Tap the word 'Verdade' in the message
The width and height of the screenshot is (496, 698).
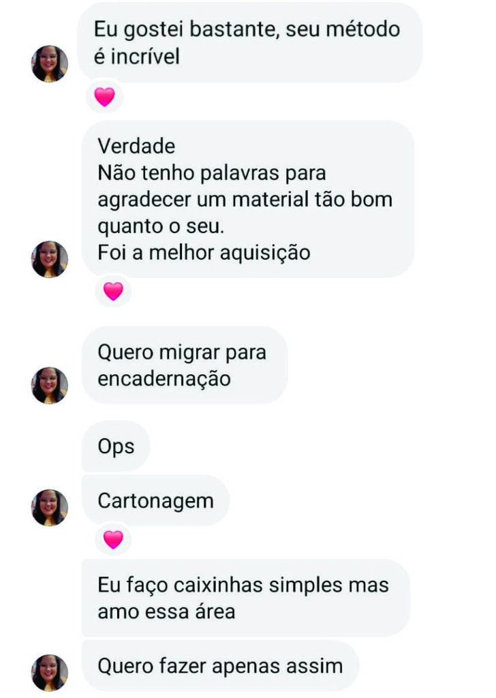[x=136, y=146]
